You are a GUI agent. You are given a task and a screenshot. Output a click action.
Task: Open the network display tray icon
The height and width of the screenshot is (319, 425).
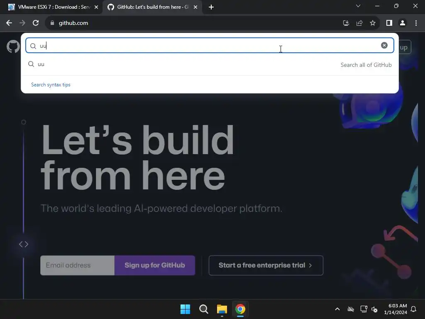(x=364, y=309)
